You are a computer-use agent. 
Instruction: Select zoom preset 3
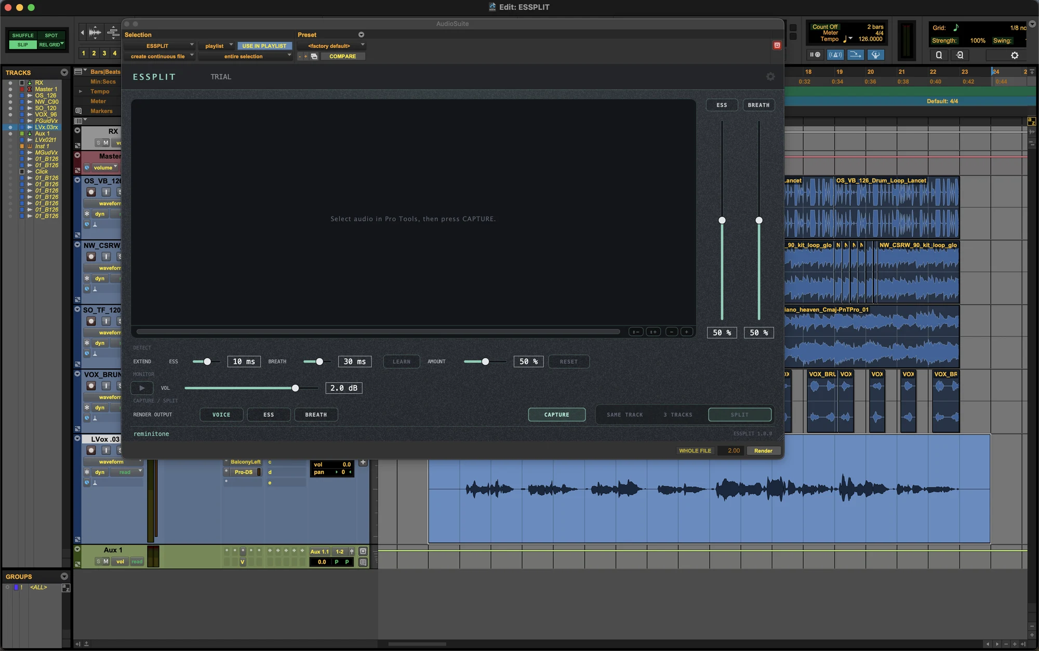104,53
